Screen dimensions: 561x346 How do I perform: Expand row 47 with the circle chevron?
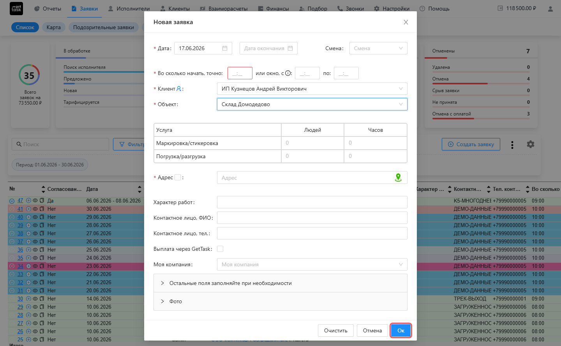click(12, 201)
